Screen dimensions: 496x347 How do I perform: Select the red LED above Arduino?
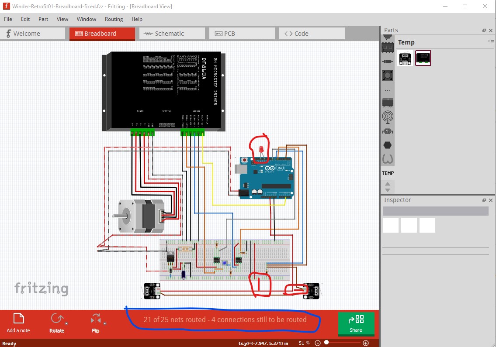point(261,149)
